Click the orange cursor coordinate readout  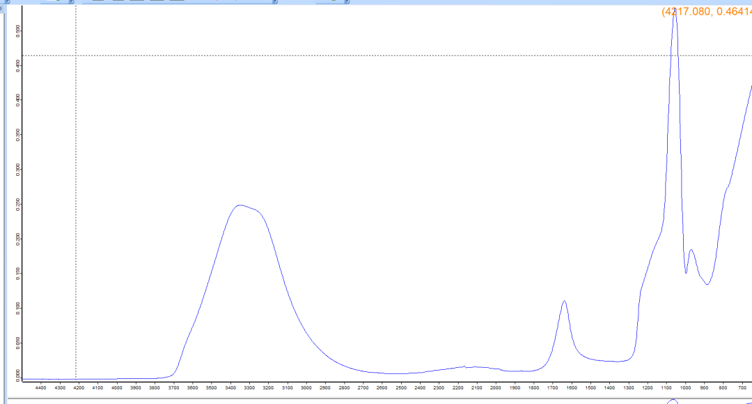(x=706, y=12)
